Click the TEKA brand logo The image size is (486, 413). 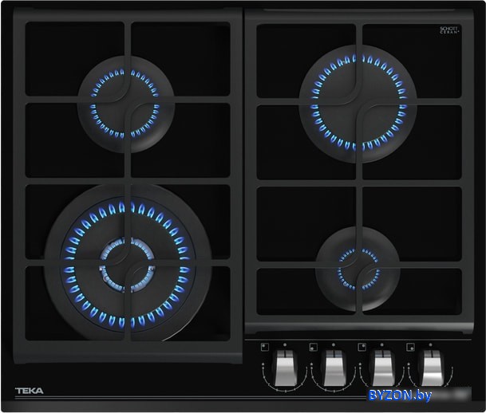point(30,391)
